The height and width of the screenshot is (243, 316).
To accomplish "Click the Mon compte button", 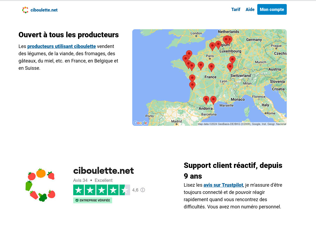I will pyautogui.click(x=272, y=9).
